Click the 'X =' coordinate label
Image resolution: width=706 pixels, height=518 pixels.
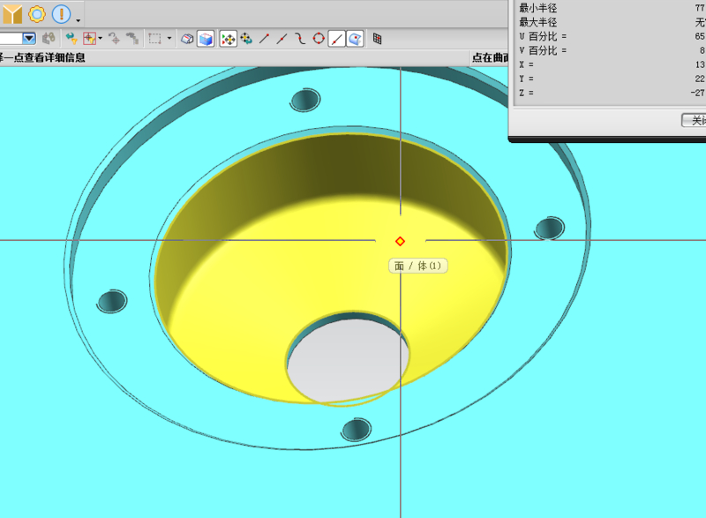pos(526,64)
